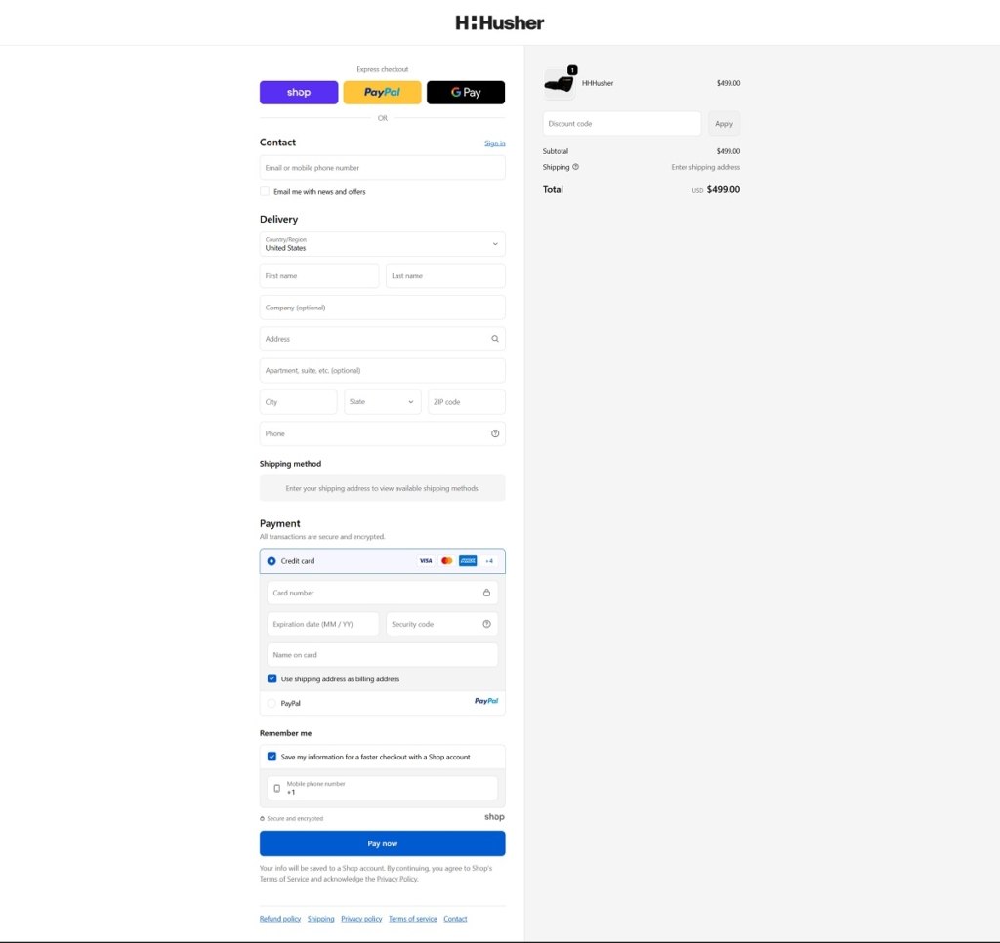Click the lock icon in Card number field
The height and width of the screenshot is (943, 1000).
pyautogui.click(x=486, y=593)
